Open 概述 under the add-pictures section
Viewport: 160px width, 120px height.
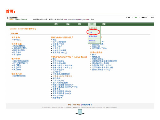click(54, 40)
